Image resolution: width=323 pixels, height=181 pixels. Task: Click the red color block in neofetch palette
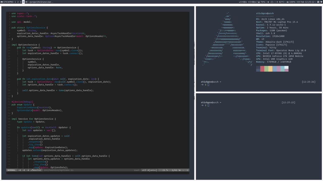pos(262,69)
